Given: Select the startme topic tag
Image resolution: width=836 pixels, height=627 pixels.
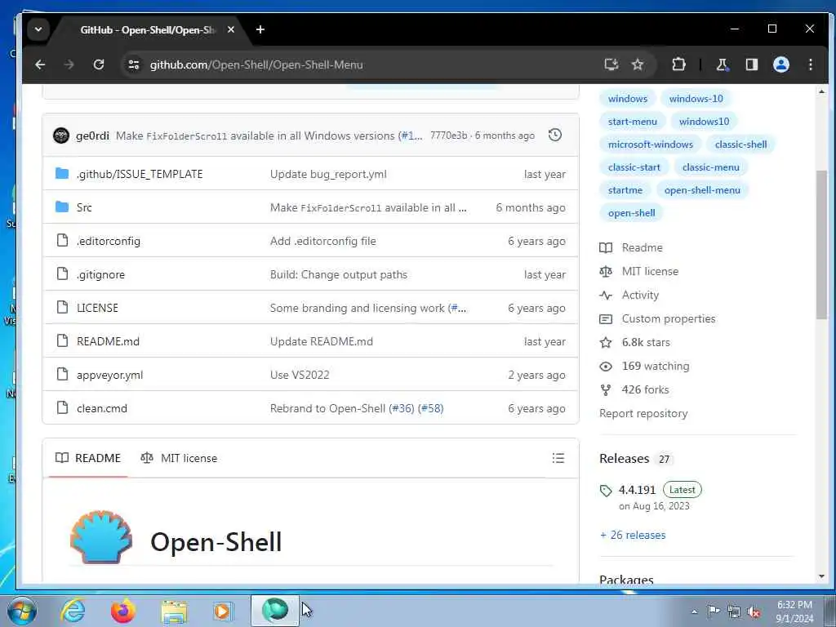Looking at the screenshot, I should tap(625, 190).
